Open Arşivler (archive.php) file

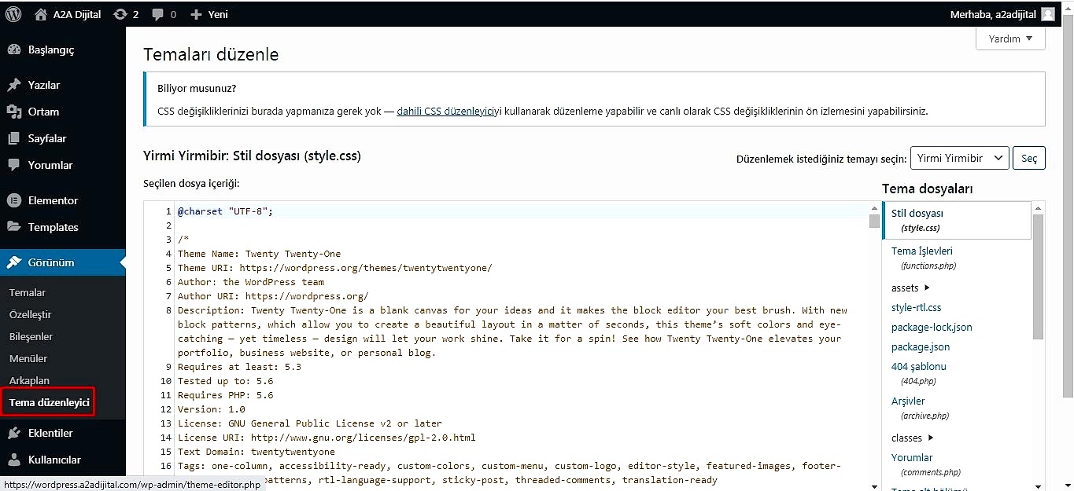tap(921, 408)
